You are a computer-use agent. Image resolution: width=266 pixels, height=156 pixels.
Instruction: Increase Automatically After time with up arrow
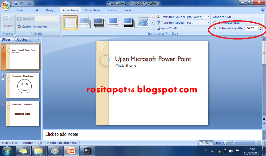tap(260, 27)
